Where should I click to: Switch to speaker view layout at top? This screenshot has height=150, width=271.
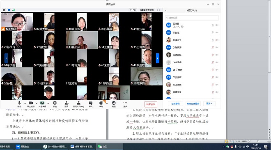click(x=147, y=10)
